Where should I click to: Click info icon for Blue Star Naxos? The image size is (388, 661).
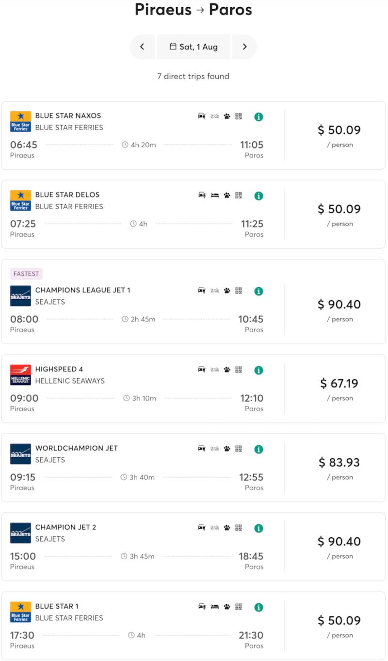tap(259, 117)
